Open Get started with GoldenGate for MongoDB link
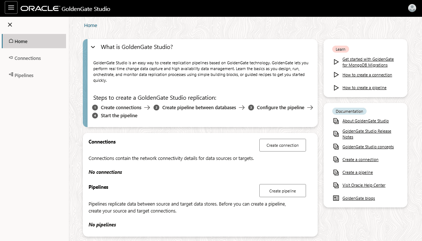The height and width of the screenshot is (241, 422). click(x=368, y=62)
